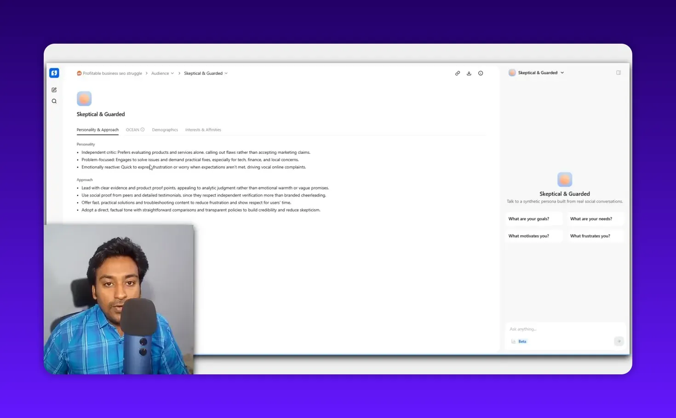This screenshot has height=418, width=676.
Task: Open the info icon next to the download button
Action: pos(481,73)
